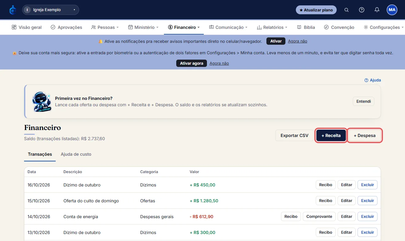
Task: Open Recibo for Oferta do culto de domingo
Action: (326, 201)
